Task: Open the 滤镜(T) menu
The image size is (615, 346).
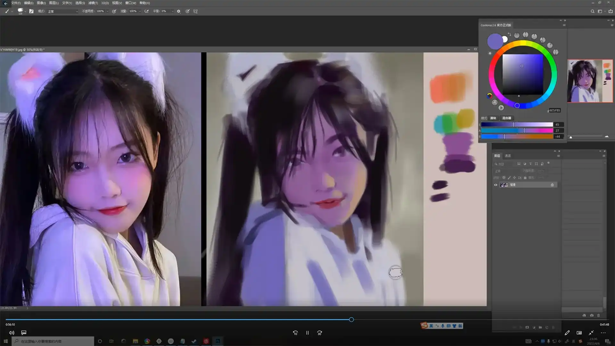Action: tap(93, 3)
